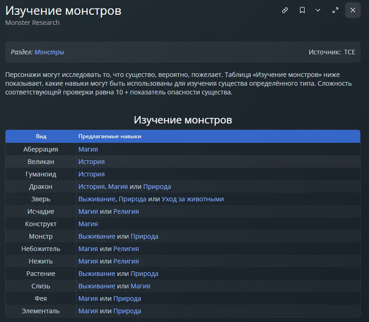Click the Предлагаемые навыки column header
Image resolution: width=369 pixels, height=322 pixels.
(110, 137)
